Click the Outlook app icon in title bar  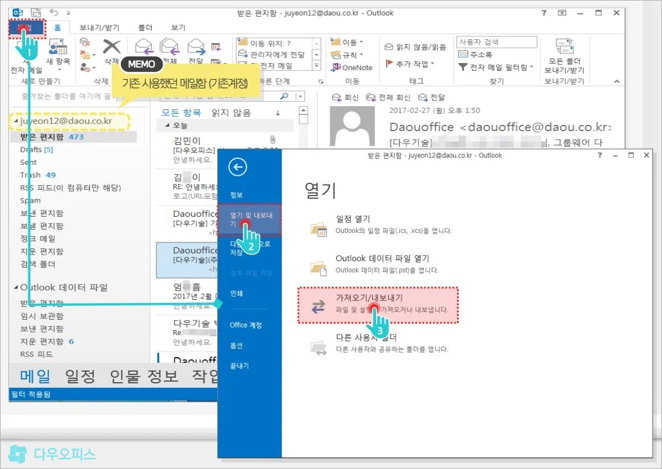click(x=17, y=13)
